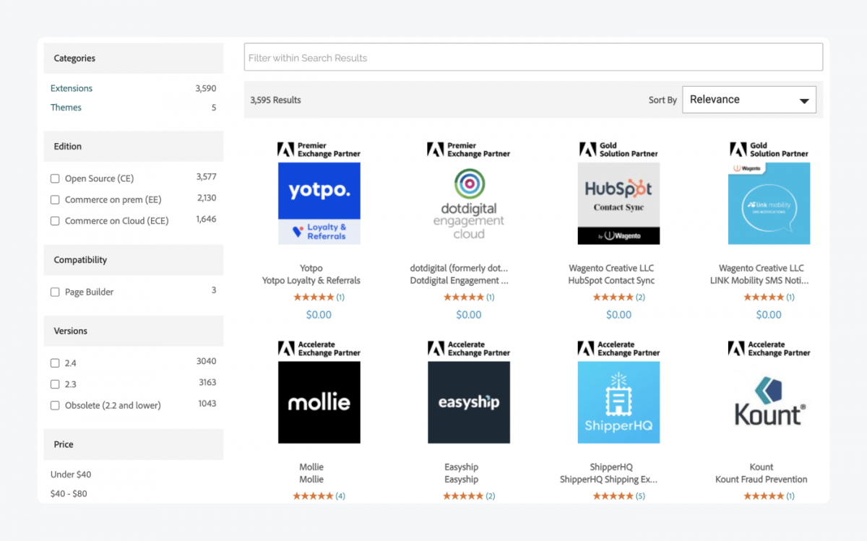Open the ShipperHQ Shipping Ex... title link
This screenshot has width=867, height=541.
click(x=609, y=480)
